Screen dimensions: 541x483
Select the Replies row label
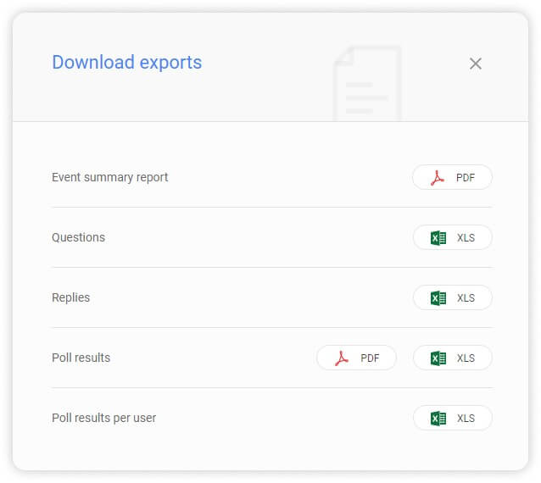[x=70, y=298]
